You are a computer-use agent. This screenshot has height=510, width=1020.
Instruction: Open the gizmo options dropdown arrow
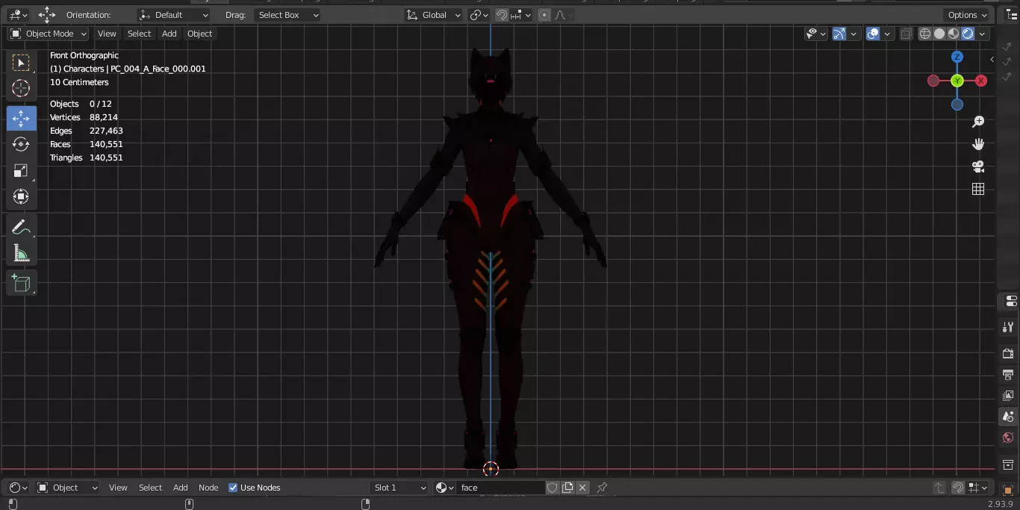[x=853, y=34]
